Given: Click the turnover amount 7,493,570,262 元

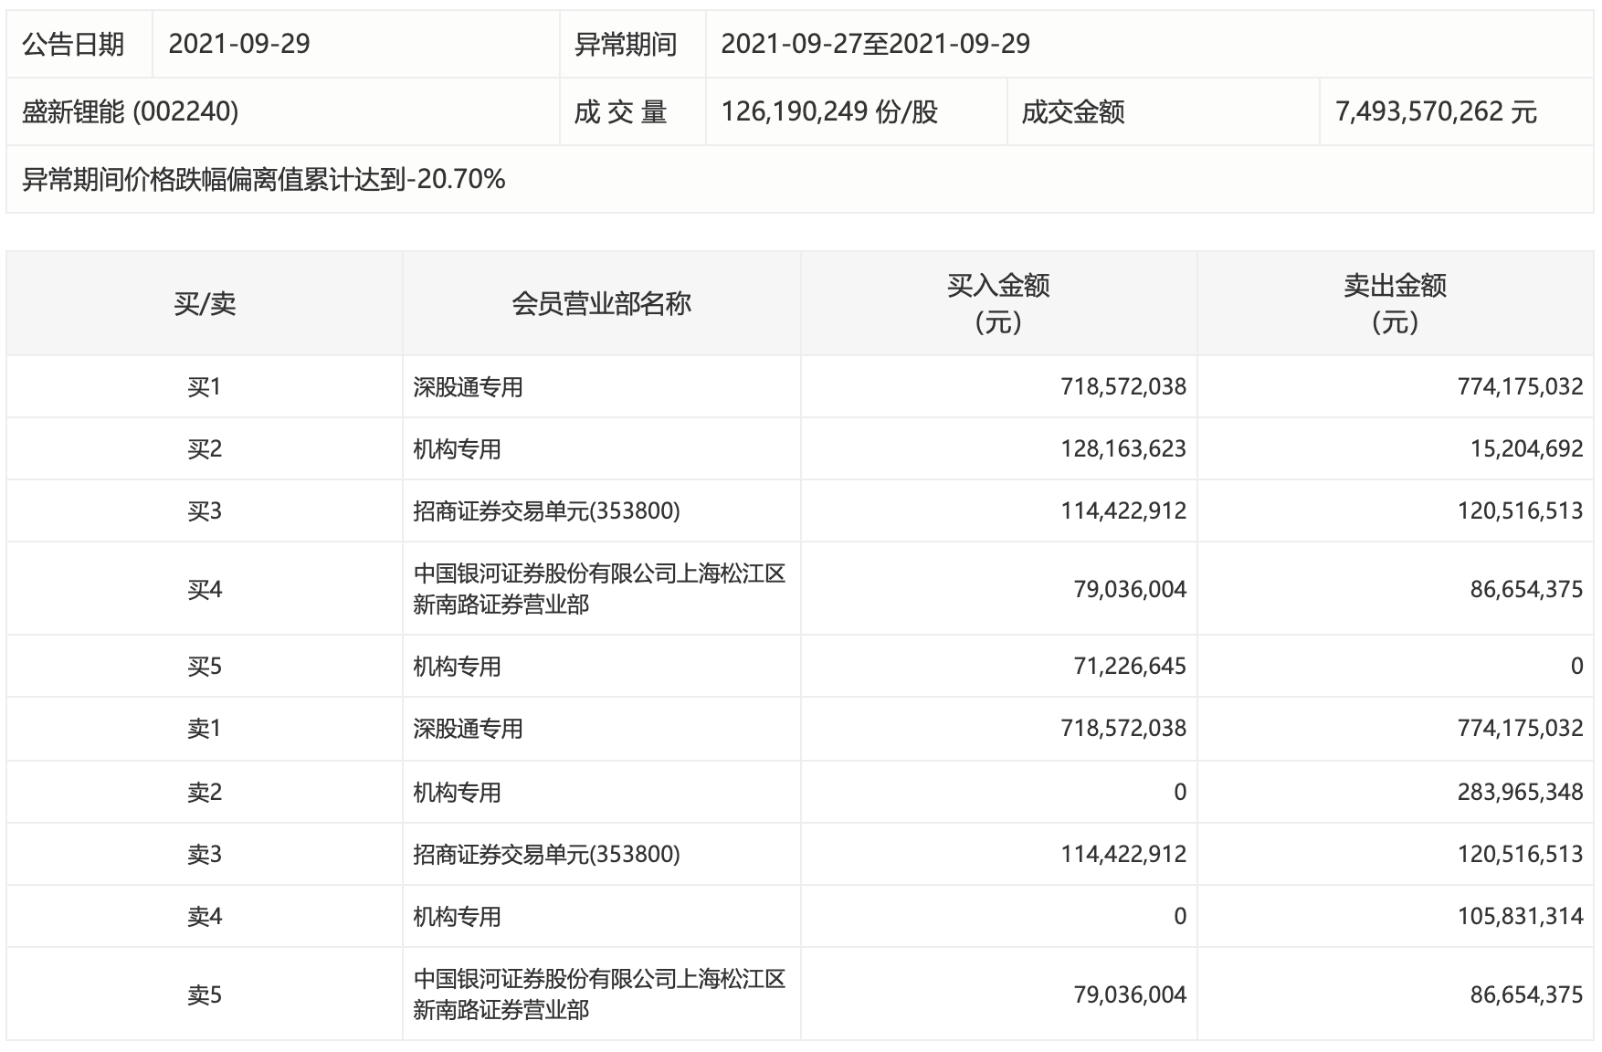Looking at the screenshot, I should click(x=1435, y=111).
